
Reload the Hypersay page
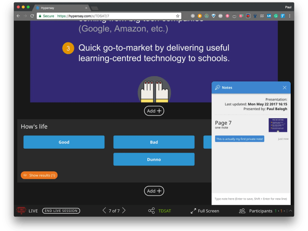pyautogui.click(x=32, y=16)
